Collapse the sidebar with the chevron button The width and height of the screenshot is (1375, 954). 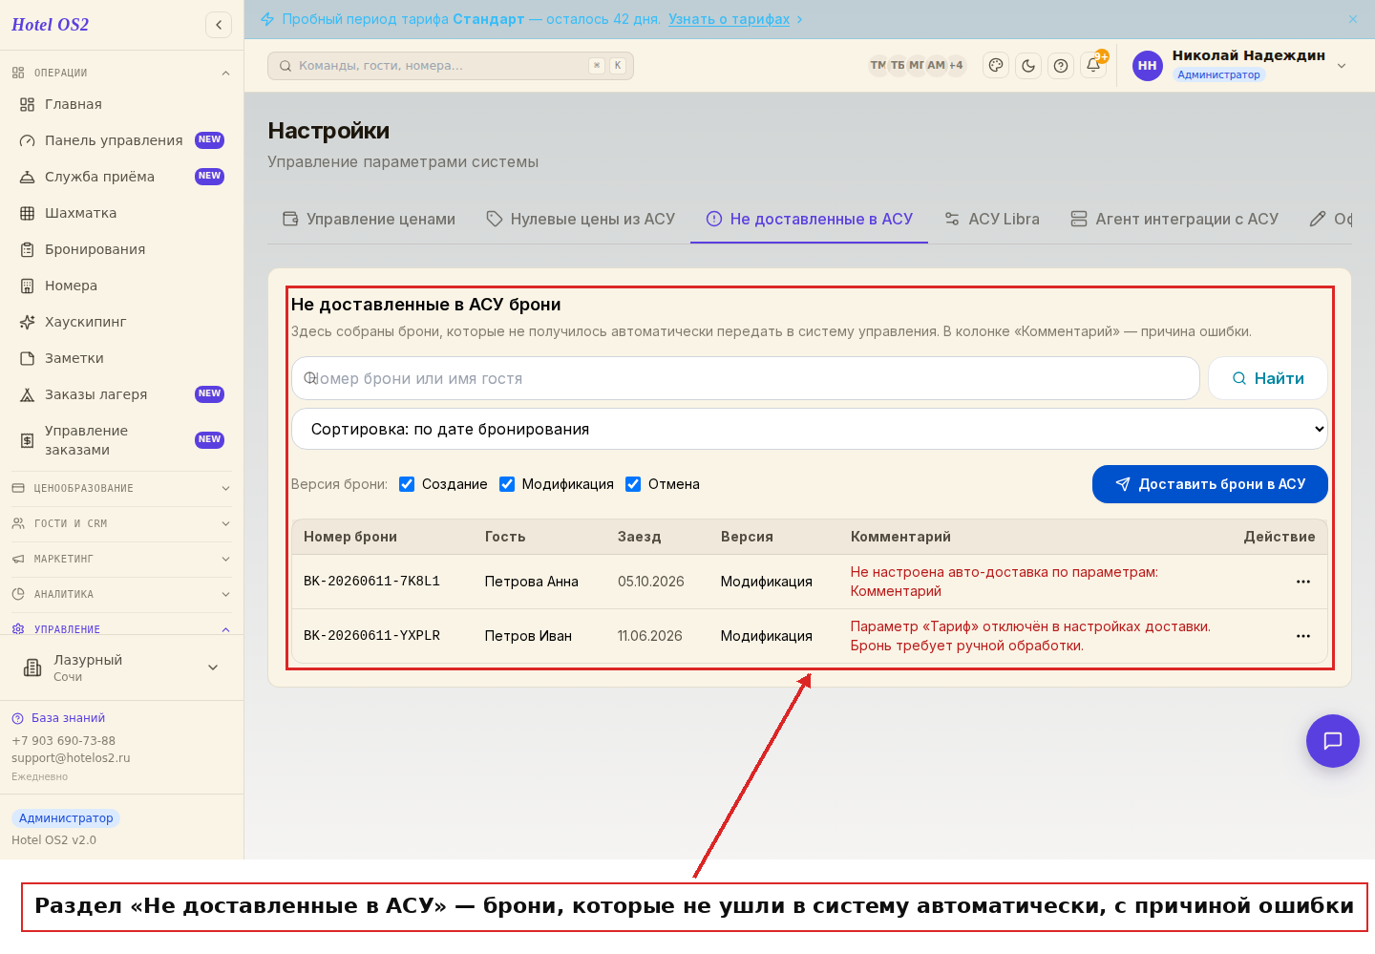pyautogui.click(x=219, y=25)
